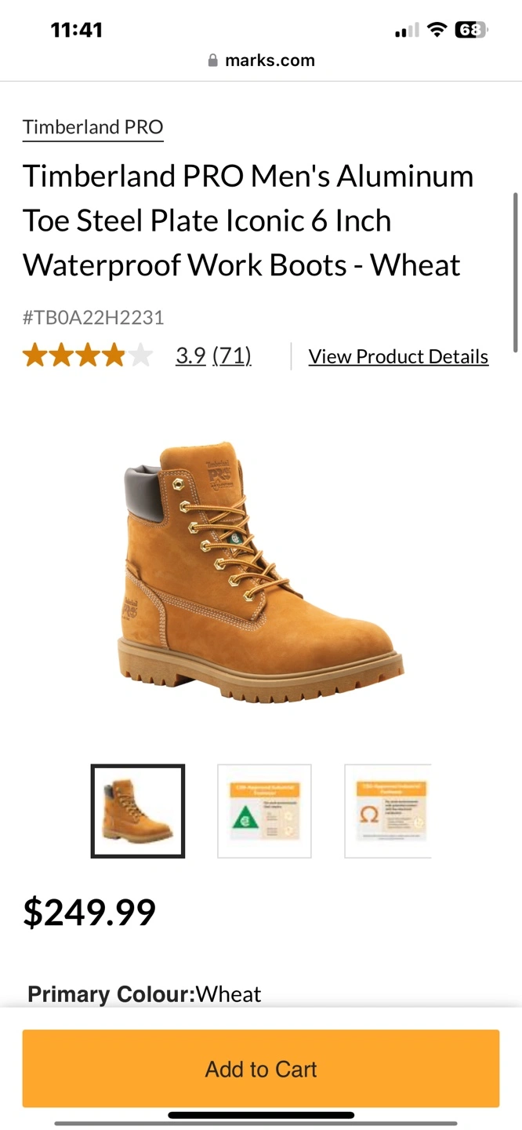Image resolution: width=522 pixels, height=1130 pixels.
Task: Click the 11:41 clock in status bar
Action: point(77,30)
